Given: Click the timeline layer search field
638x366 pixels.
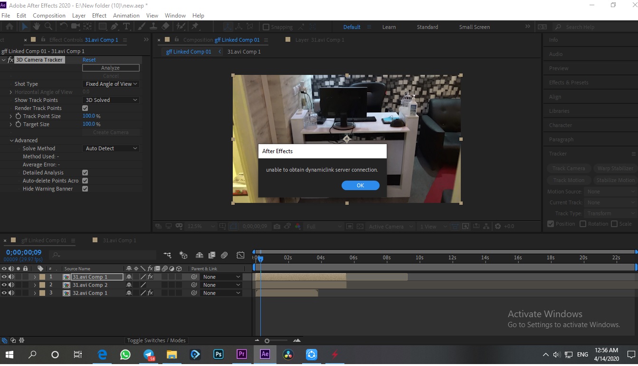Looking at the screenshot, I should coord(103,255).
